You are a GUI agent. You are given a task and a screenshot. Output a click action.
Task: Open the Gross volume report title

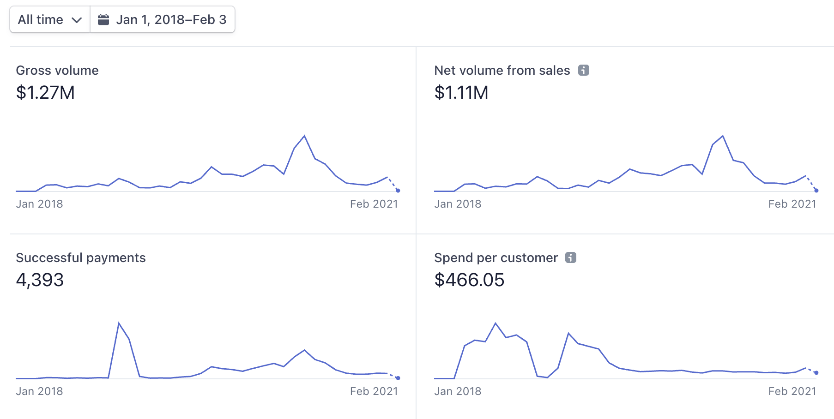[x=57, y=70]
